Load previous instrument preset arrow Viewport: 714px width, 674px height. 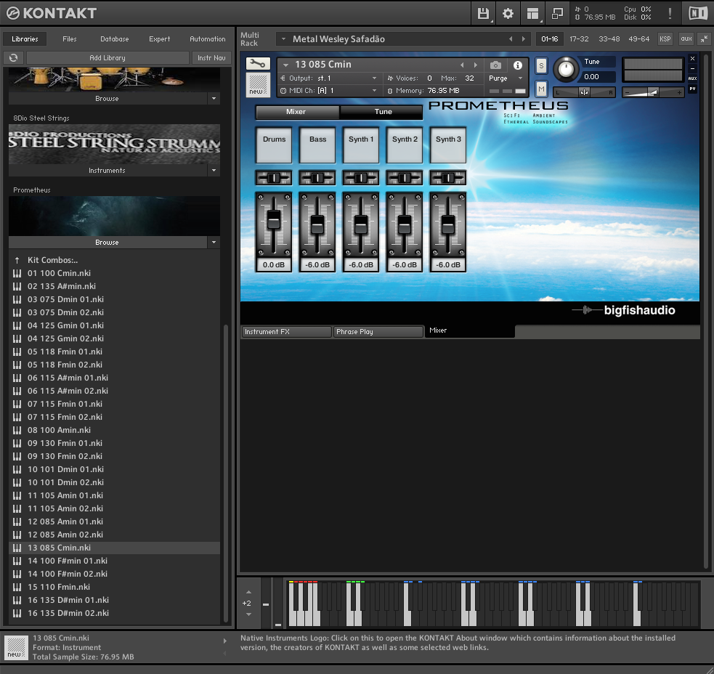pos(462,65)
